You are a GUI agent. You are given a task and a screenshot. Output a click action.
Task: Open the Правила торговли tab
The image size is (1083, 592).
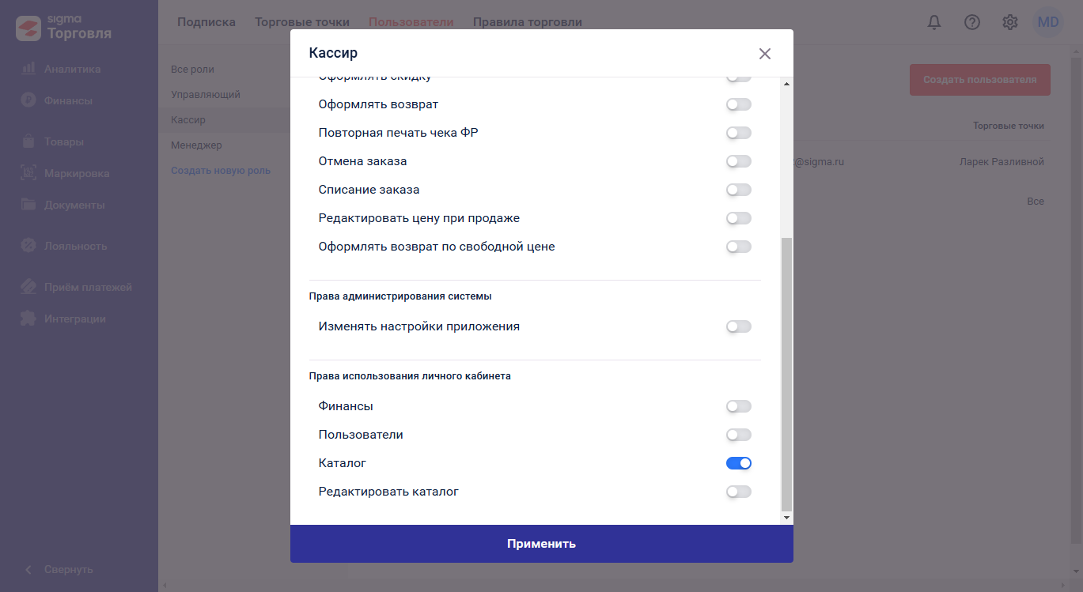528,22
